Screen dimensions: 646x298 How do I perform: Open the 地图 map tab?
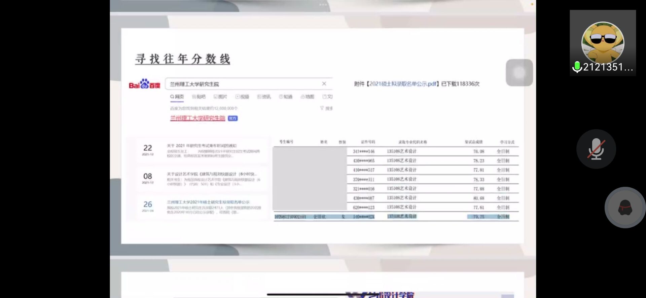point(307,97)
